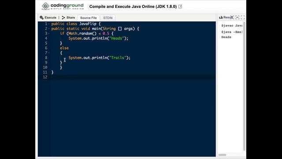Click the "Heads" string on line 4

(x=116, y=38)
